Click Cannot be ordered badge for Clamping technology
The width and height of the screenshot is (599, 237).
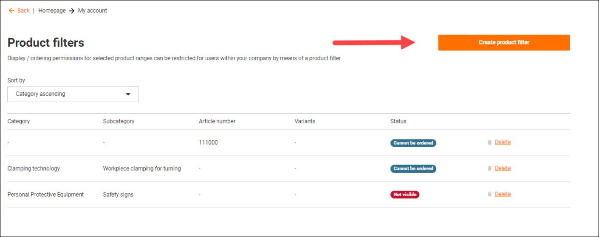click(413, 168)
